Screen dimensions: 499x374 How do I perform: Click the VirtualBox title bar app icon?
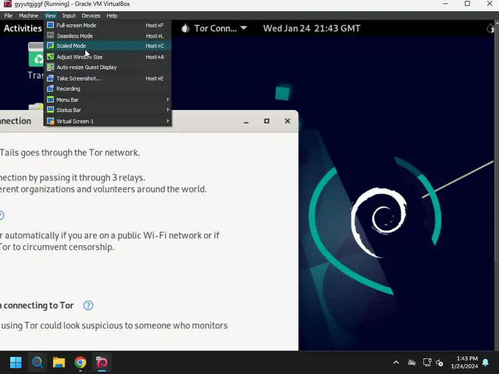[7, 4]
